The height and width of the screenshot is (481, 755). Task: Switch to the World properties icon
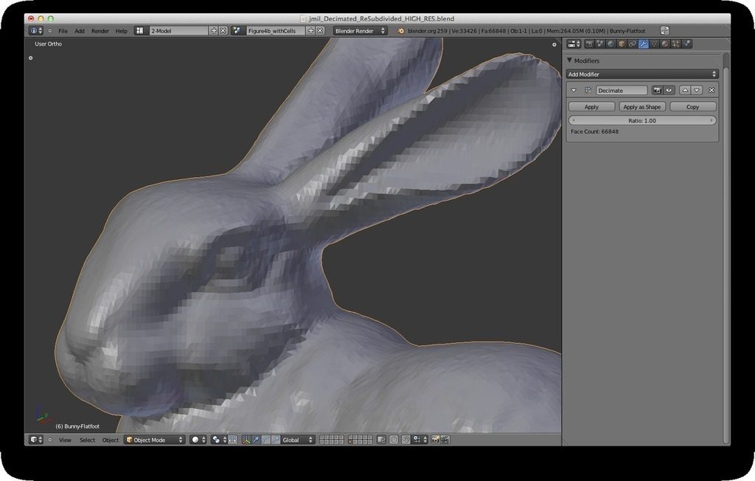610,44
